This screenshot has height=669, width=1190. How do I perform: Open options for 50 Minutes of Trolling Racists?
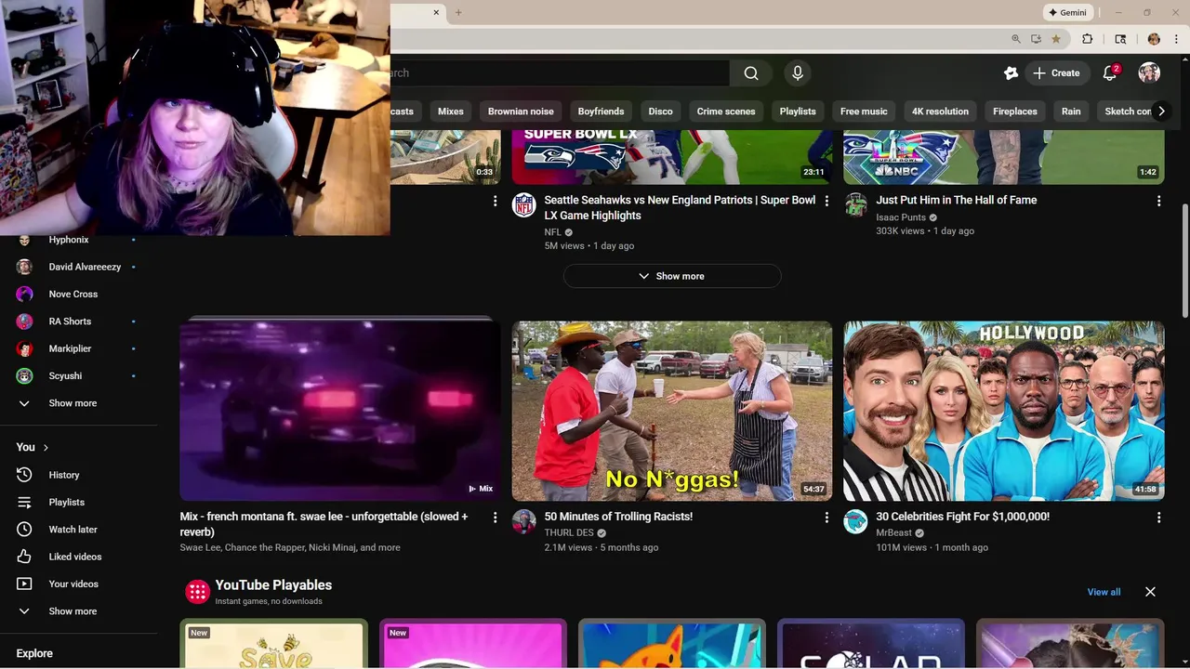pos(826,518)
